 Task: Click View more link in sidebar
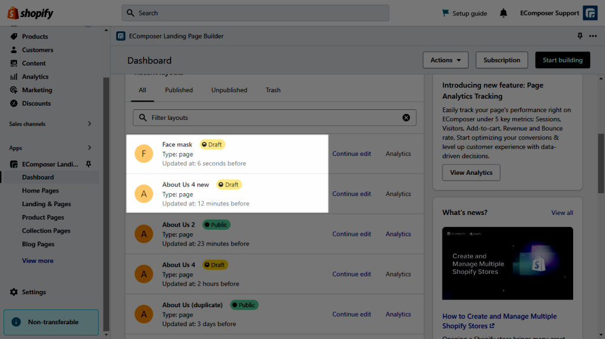[x=38, y=260]
